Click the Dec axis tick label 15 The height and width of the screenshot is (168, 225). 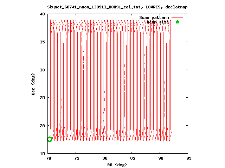(x=42, y=154)
